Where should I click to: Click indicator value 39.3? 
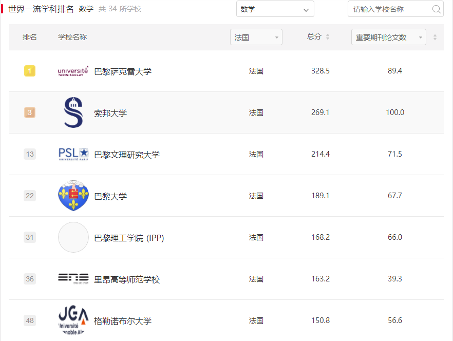click(x=395, y=279)
